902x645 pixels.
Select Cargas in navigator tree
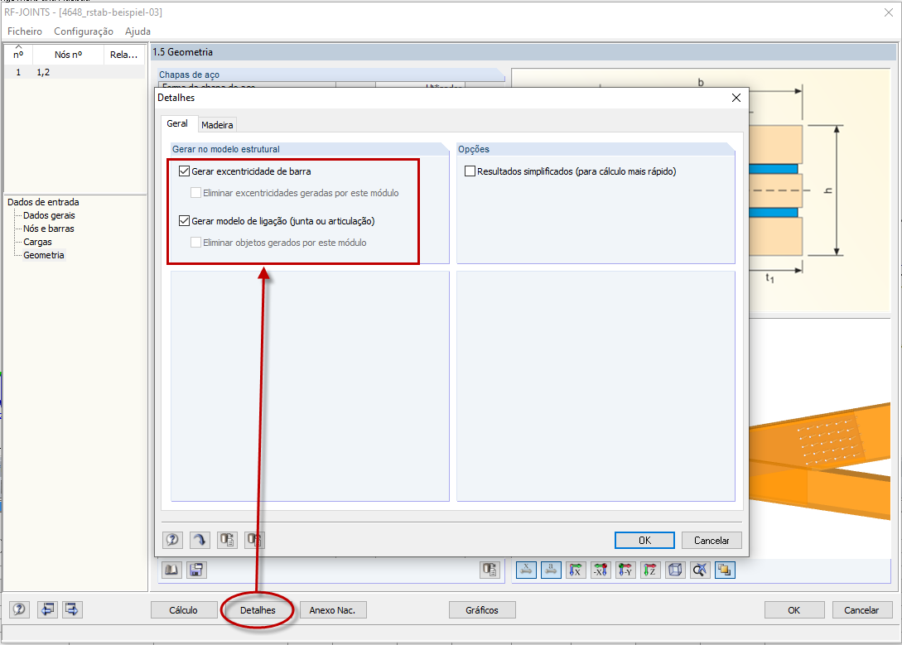pos(37,242)
